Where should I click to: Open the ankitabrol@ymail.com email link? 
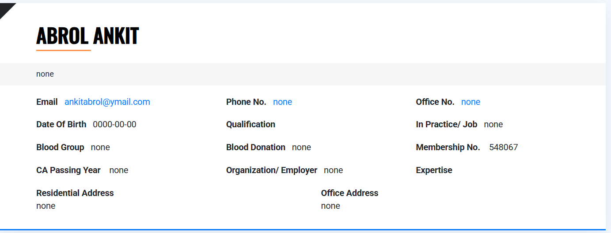pyautogui.click(x=107, y=102)
